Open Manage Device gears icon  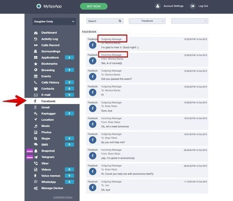pos(36,188)
